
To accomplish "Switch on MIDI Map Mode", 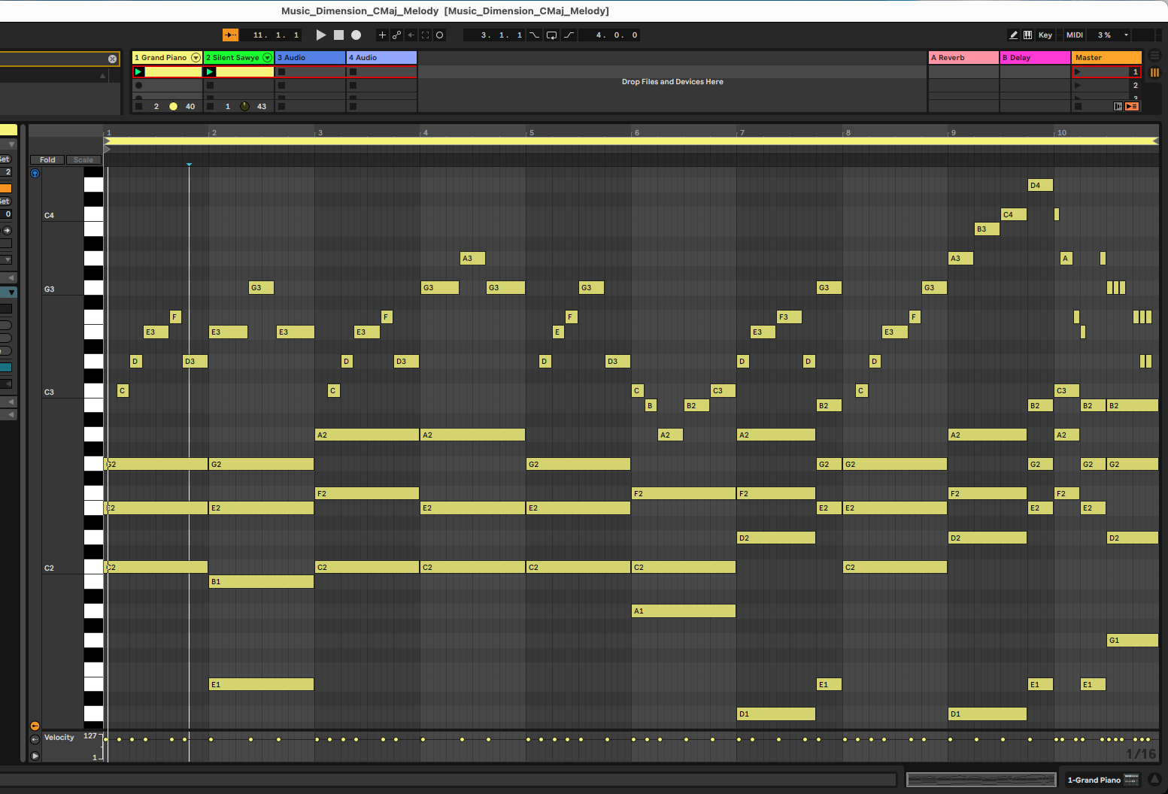I will [x=1075, y=35].
